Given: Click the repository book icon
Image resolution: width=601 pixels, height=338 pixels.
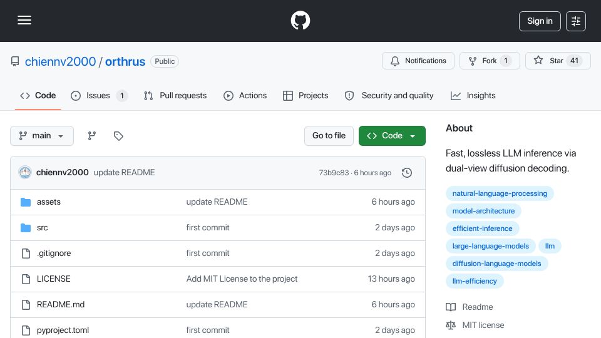Looking at the screenshot, I should coord(15,61).
